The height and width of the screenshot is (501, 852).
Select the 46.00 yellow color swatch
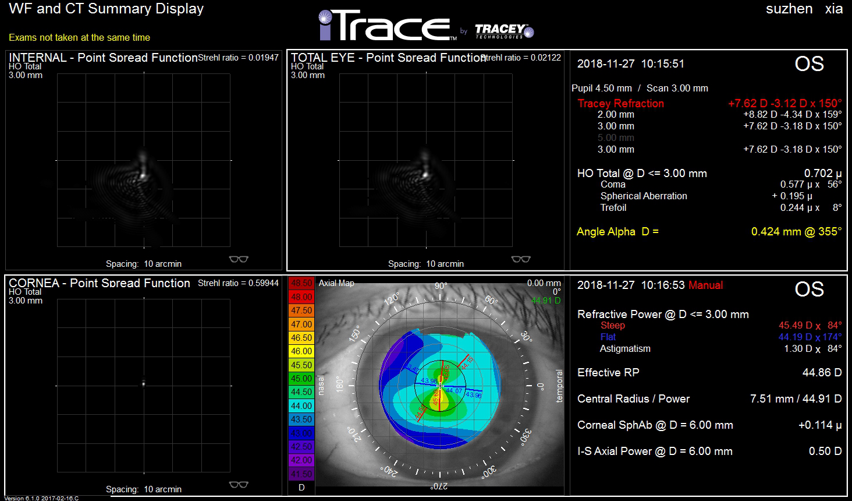301,351
